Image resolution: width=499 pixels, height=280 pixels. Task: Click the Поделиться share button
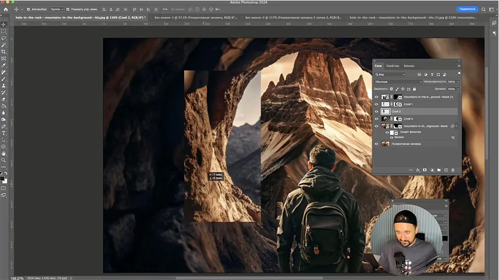click(x=467, y=9)
